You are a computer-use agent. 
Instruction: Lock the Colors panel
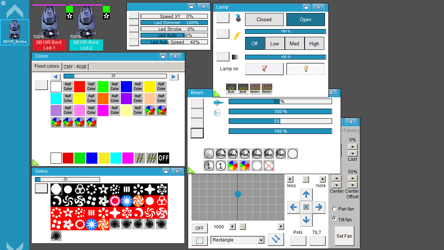[163, 56]
